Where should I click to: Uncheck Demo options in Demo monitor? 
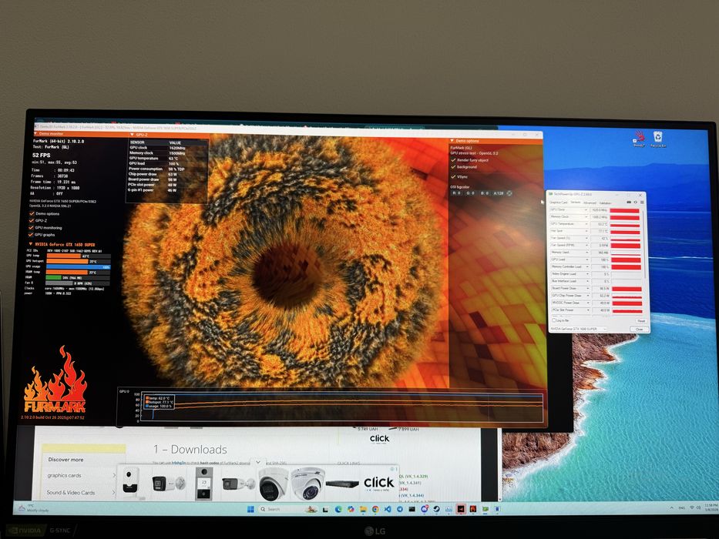coord(32,213)
